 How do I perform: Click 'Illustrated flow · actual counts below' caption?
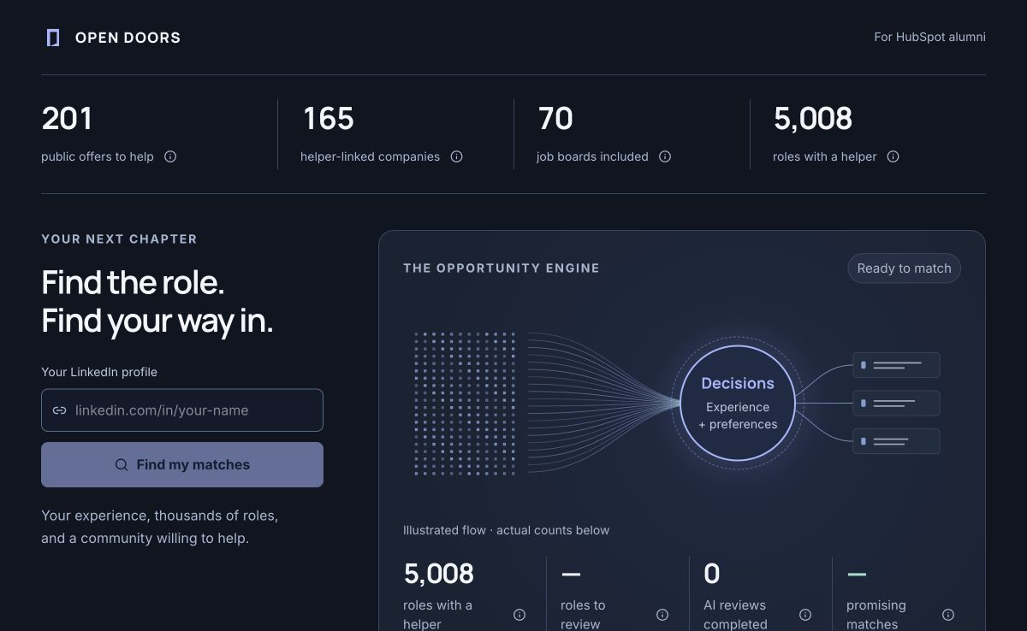point(507,530)
